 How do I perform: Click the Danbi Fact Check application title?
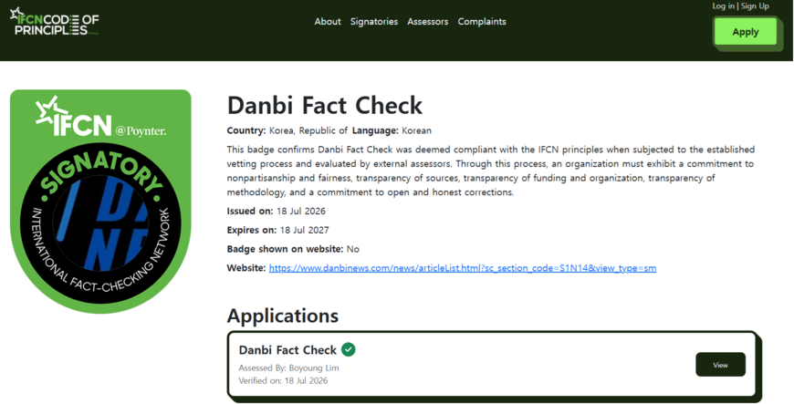(x=287, y=350)
